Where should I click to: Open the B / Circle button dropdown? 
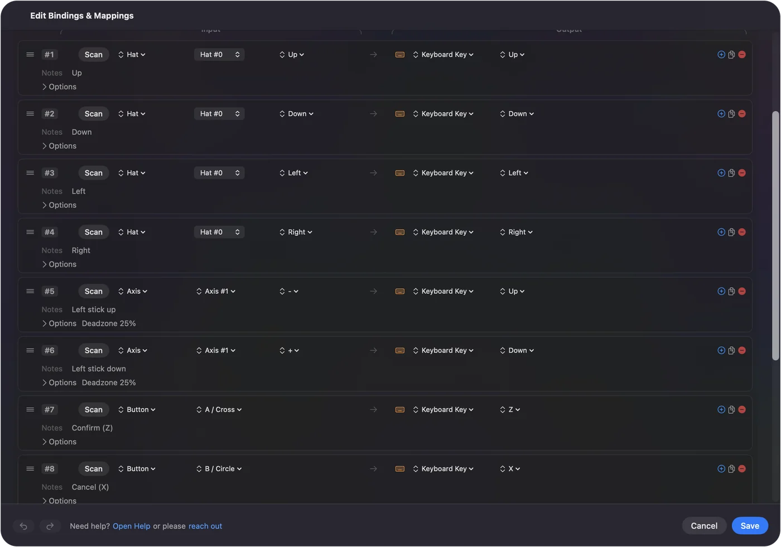tap(219, 468)
